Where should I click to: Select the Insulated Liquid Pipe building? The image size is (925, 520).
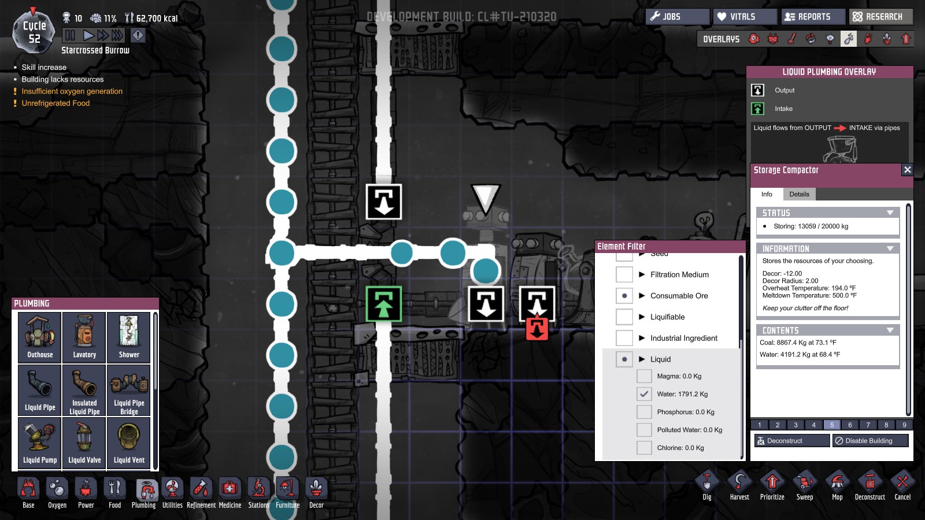[84, 390]
